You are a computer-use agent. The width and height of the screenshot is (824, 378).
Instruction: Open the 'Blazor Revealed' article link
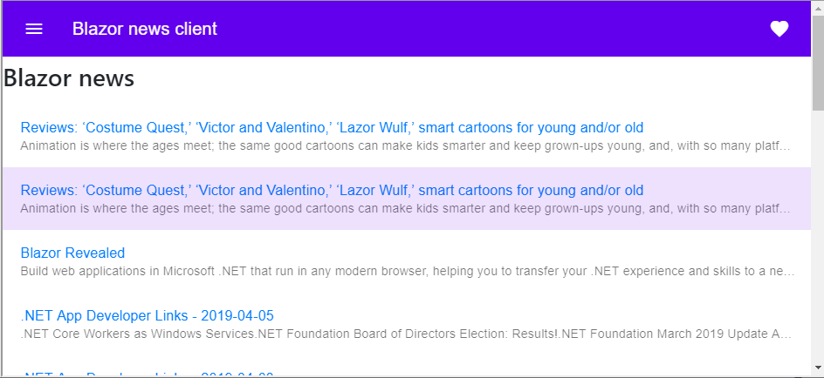(72, 253)
